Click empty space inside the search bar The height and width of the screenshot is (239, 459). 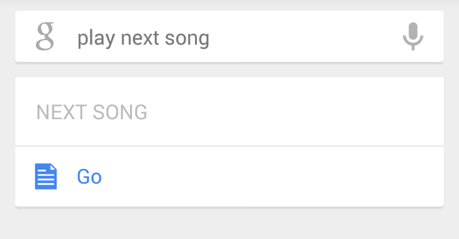click(x=305, y=36)
